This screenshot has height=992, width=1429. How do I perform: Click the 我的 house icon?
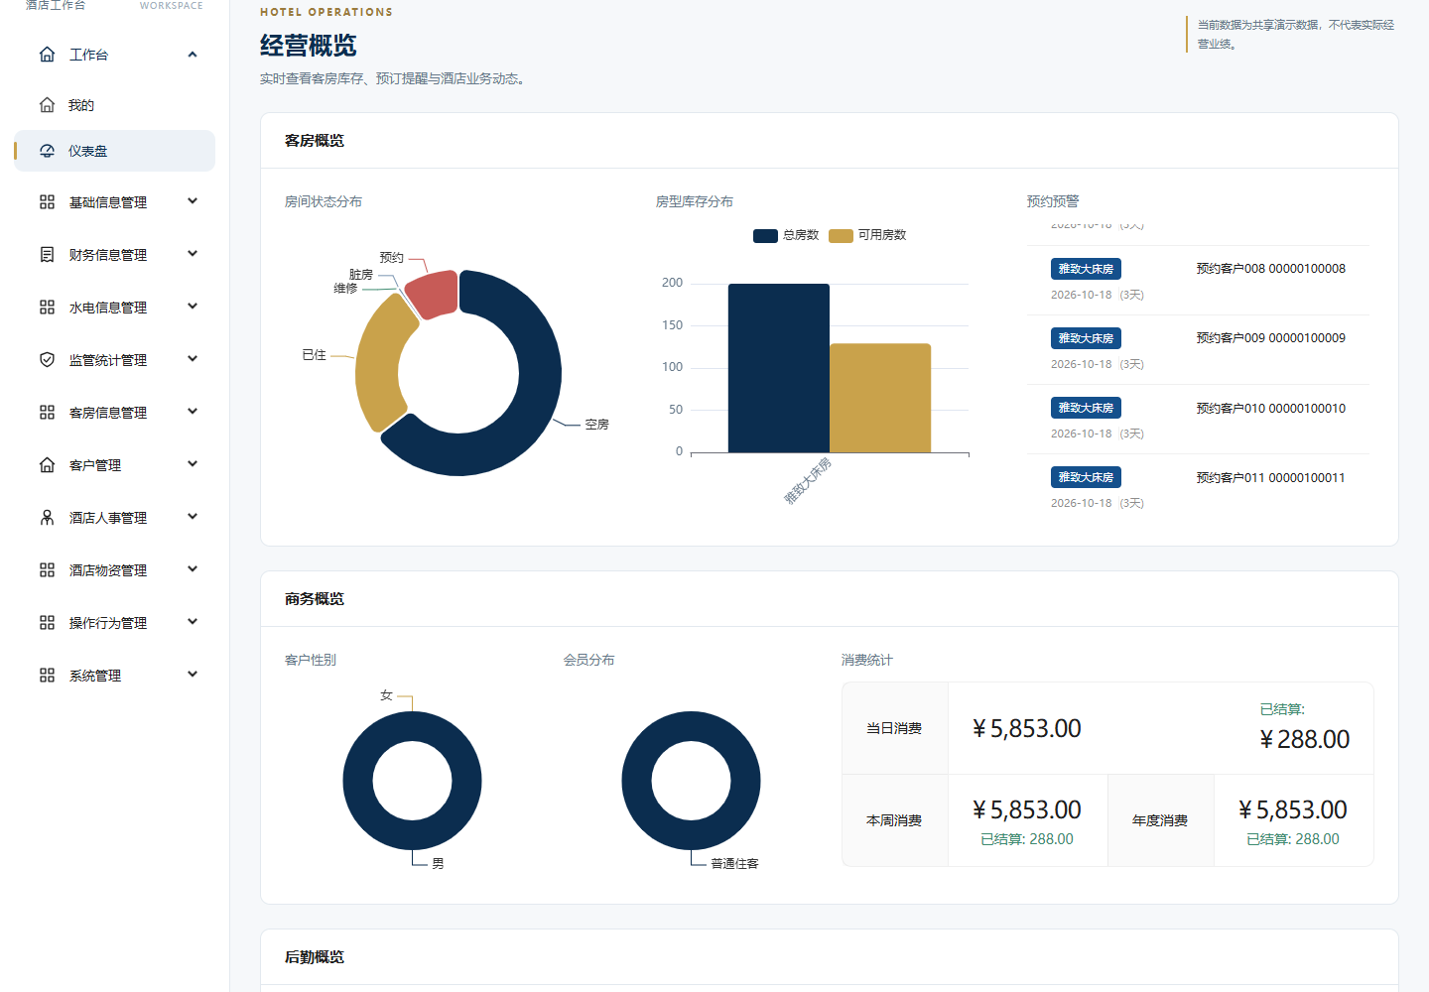(x=47, y=105)
